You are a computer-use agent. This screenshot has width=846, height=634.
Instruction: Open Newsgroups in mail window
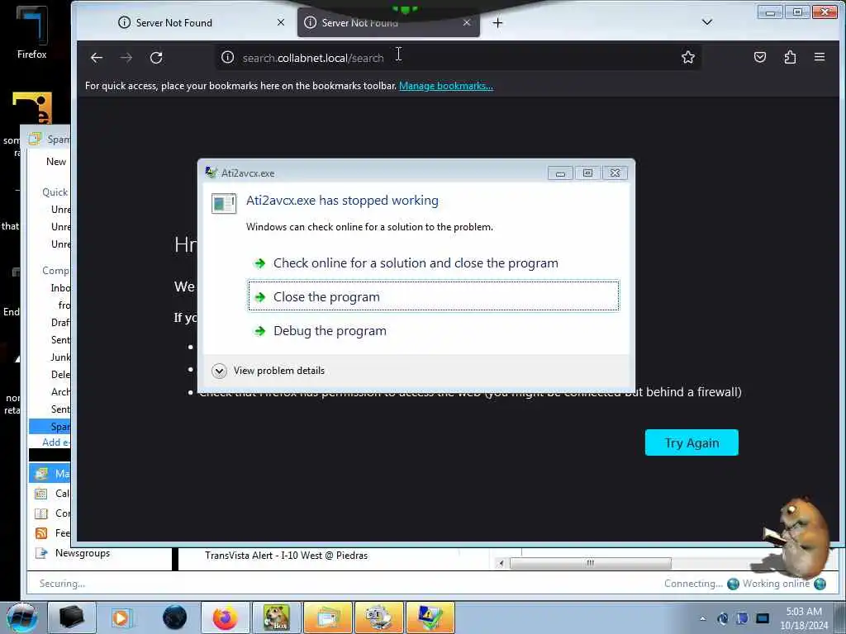point(83,553)
